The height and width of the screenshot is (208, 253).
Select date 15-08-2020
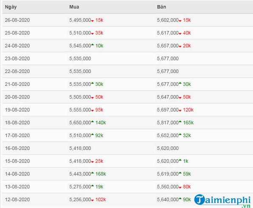tap(17, 161)
